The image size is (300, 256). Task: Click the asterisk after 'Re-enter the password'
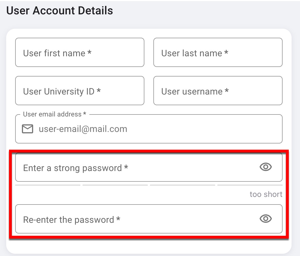[x=118, y=219]
